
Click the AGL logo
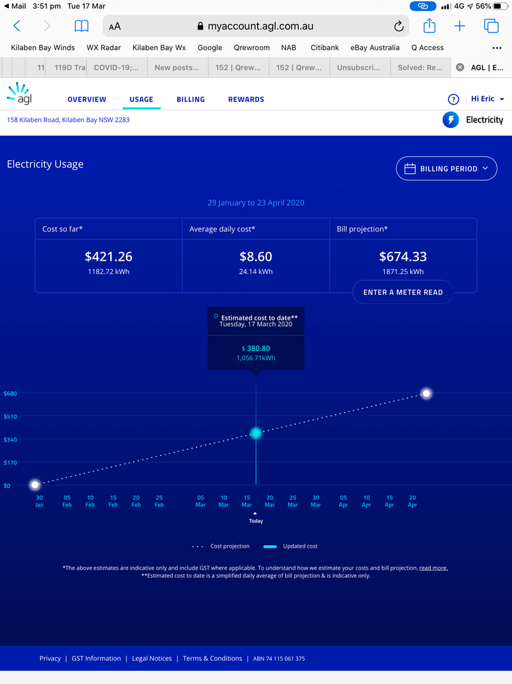point(20,95)
